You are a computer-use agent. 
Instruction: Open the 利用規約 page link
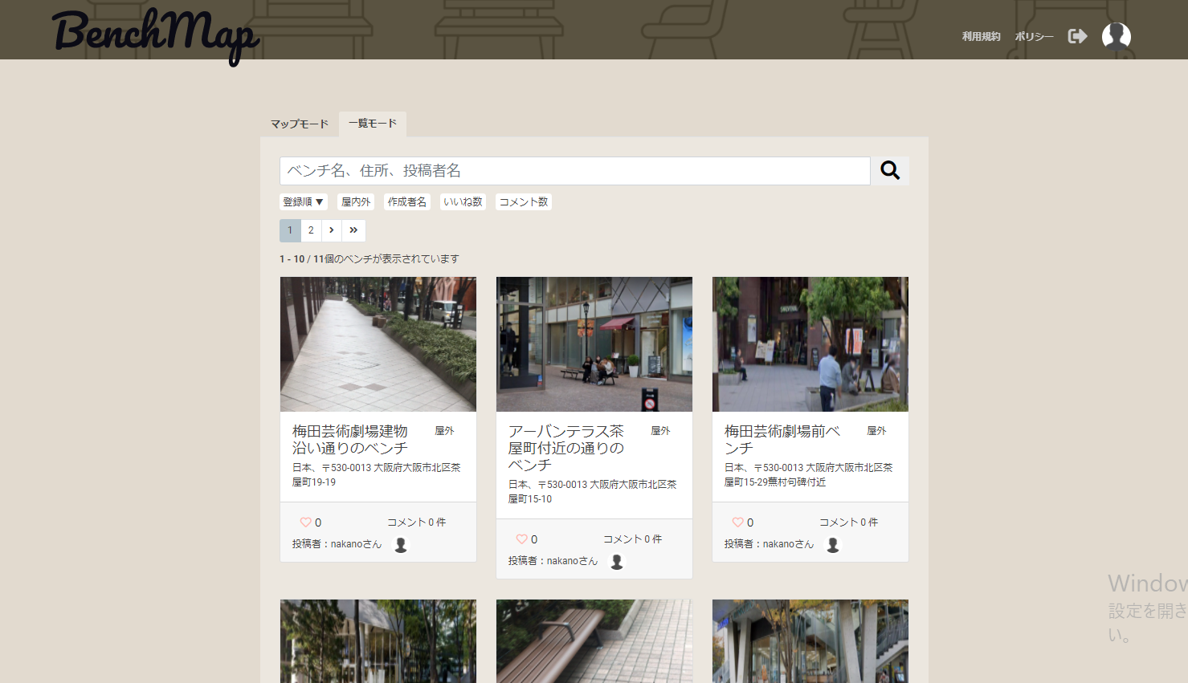tap(981, 36)
